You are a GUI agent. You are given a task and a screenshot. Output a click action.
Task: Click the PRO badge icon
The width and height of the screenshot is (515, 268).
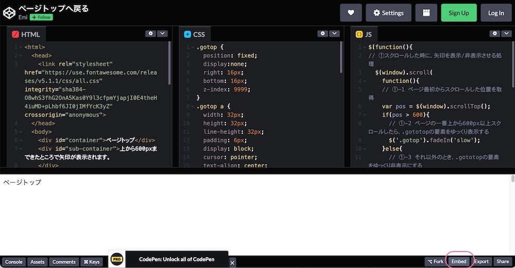pos(117,259)
